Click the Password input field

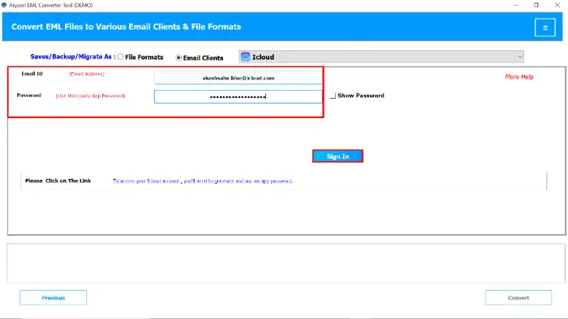[238, 96]
